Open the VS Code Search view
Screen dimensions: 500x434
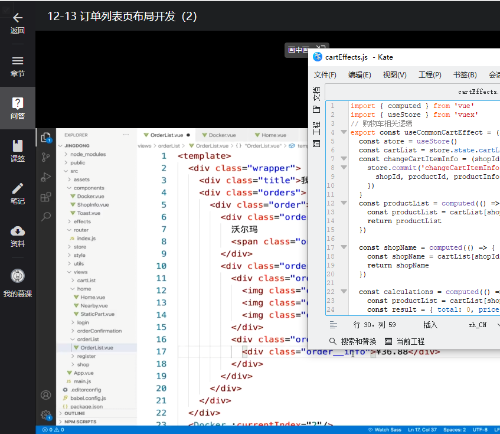(x=46, y=217)
